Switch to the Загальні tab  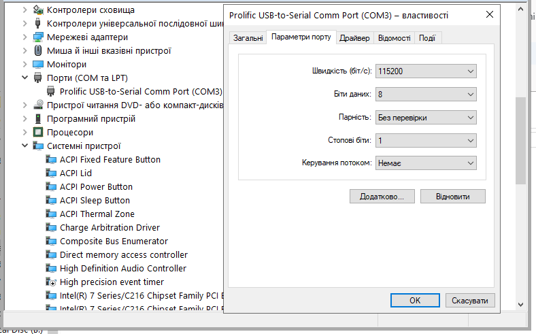(248, 38)
